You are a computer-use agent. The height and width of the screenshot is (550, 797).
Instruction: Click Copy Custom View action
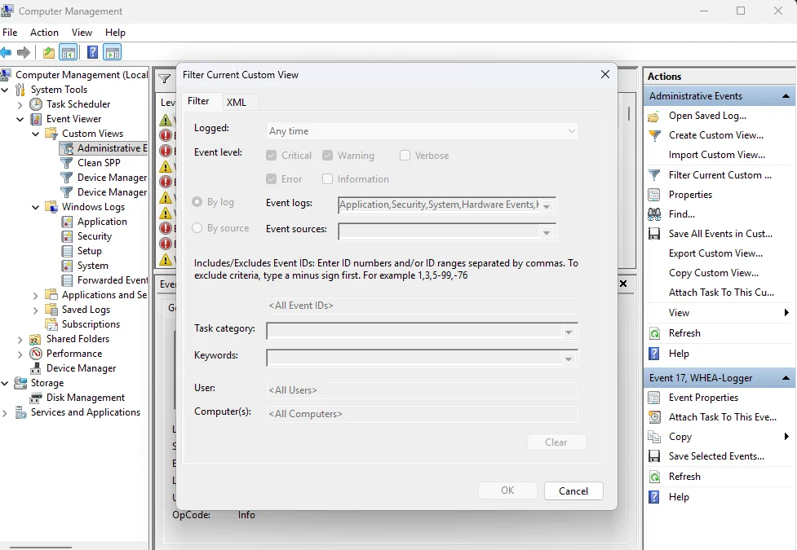pyautogui.click(x=714, y=273)
